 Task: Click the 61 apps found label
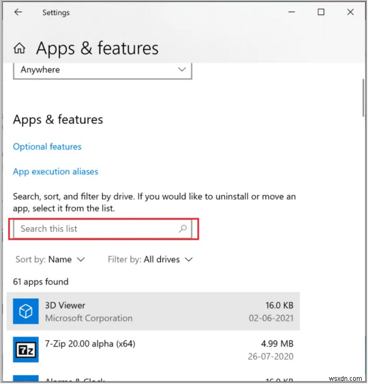42,282
